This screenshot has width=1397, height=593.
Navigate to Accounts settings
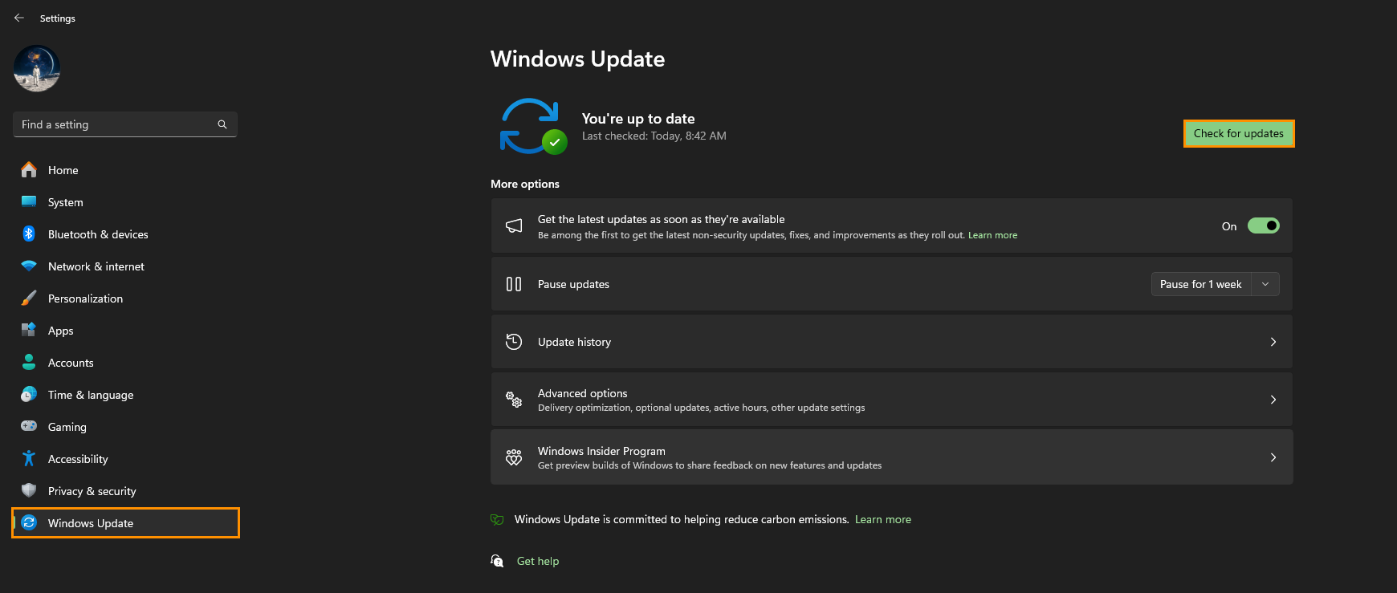[x=125, y=363]
